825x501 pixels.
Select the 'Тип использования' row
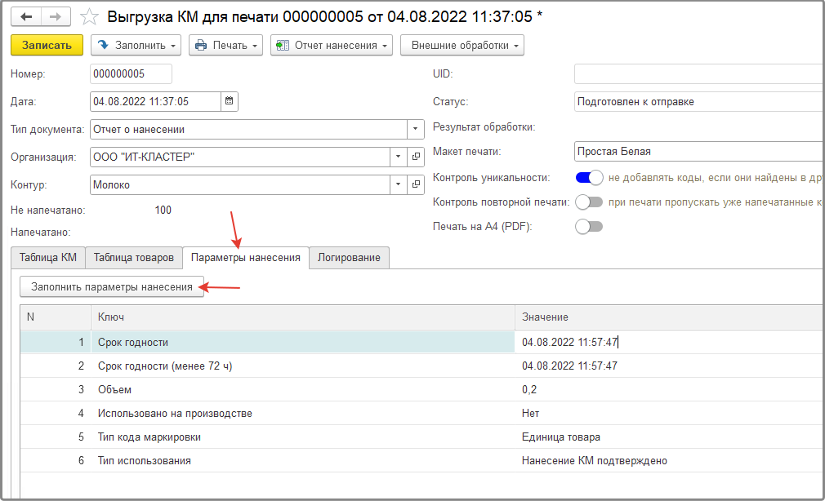coord(421,460)
